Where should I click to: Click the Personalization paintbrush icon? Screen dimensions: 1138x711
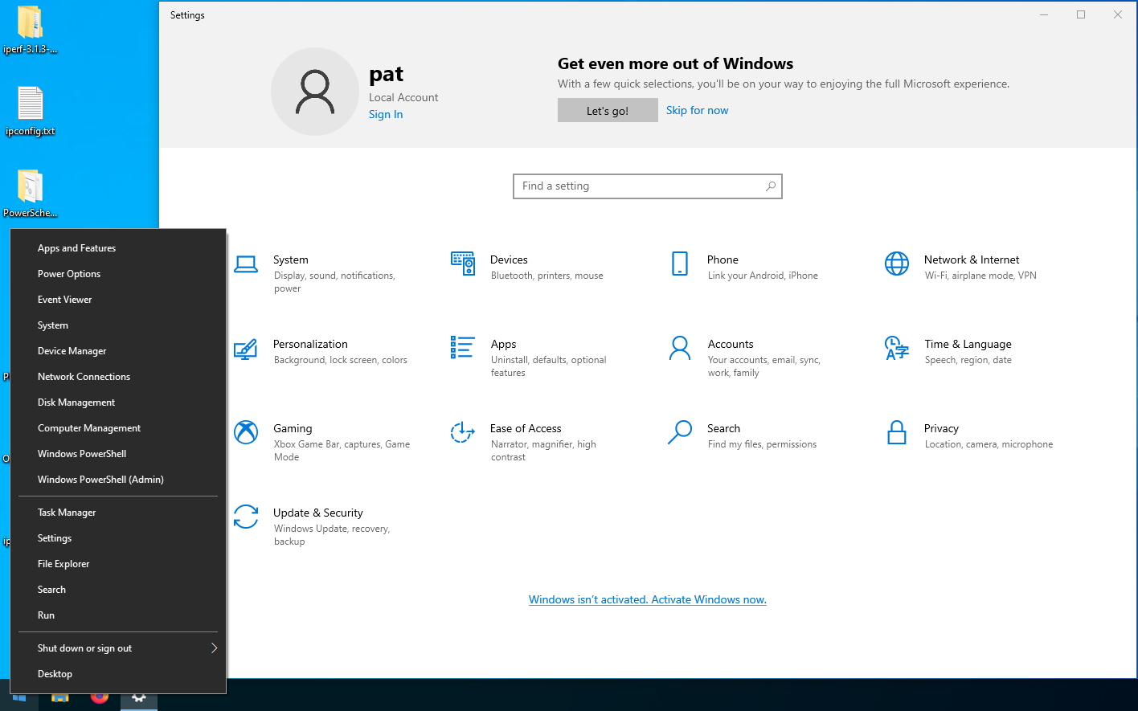(x=246, y=348)
